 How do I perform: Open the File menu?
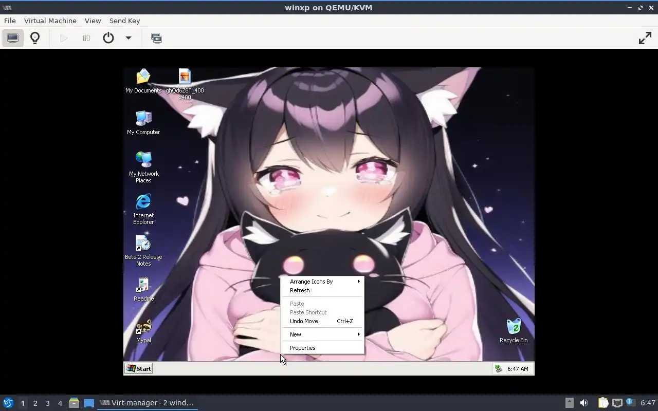pos(10,21)
